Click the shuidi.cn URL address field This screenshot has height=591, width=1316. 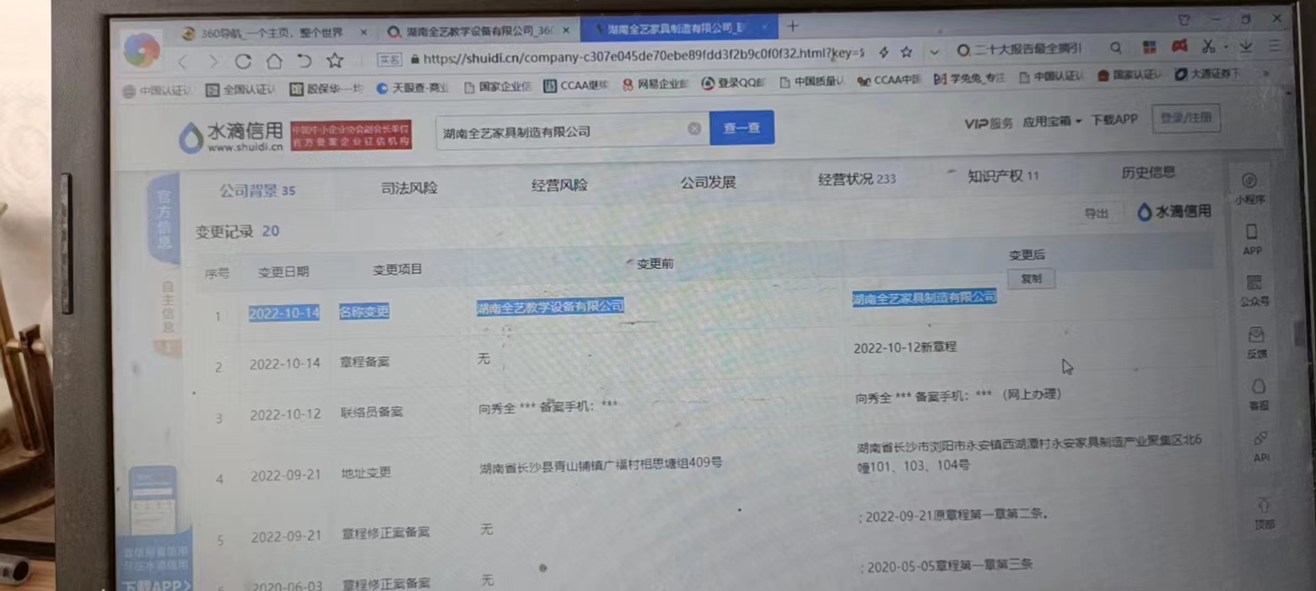(643, 56)
